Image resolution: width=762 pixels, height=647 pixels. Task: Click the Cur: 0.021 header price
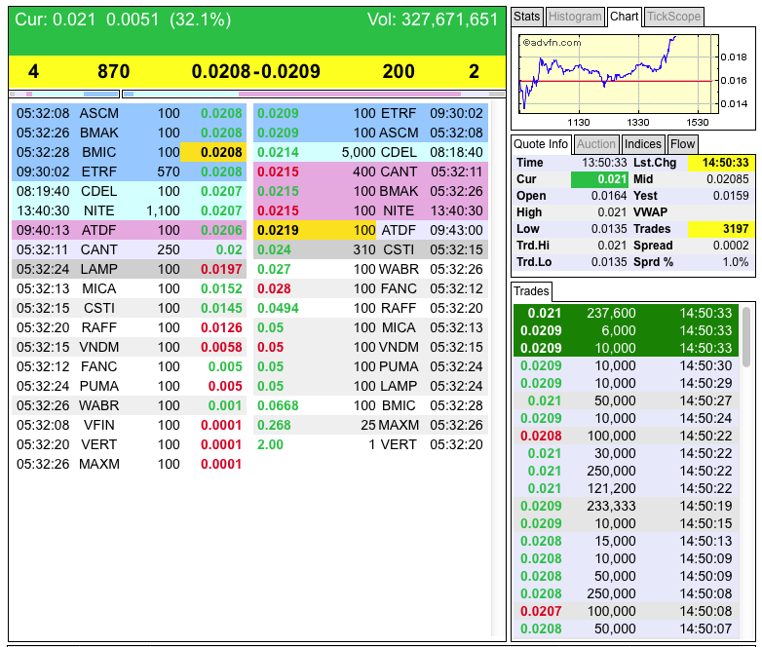point(55,19)
